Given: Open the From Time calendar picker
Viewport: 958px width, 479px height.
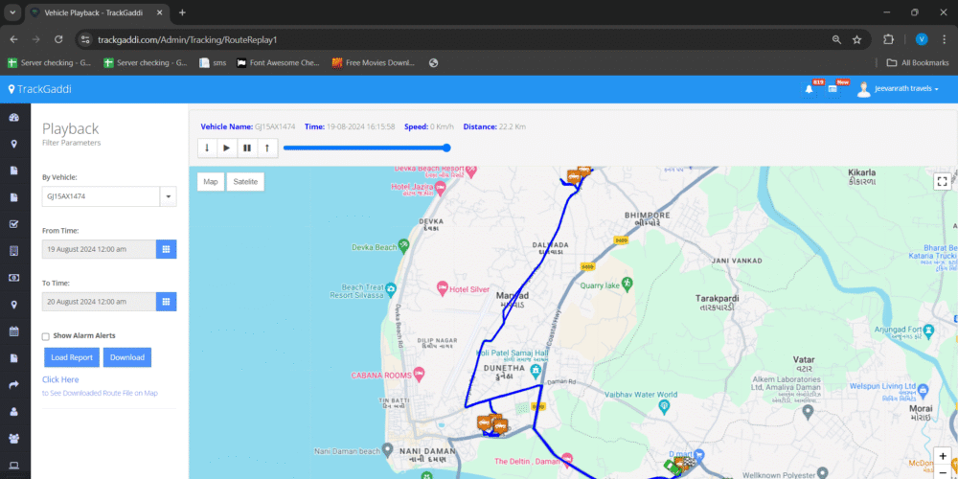Looking at the screenshot, I should pyautogui.click(x=166, y=249).
